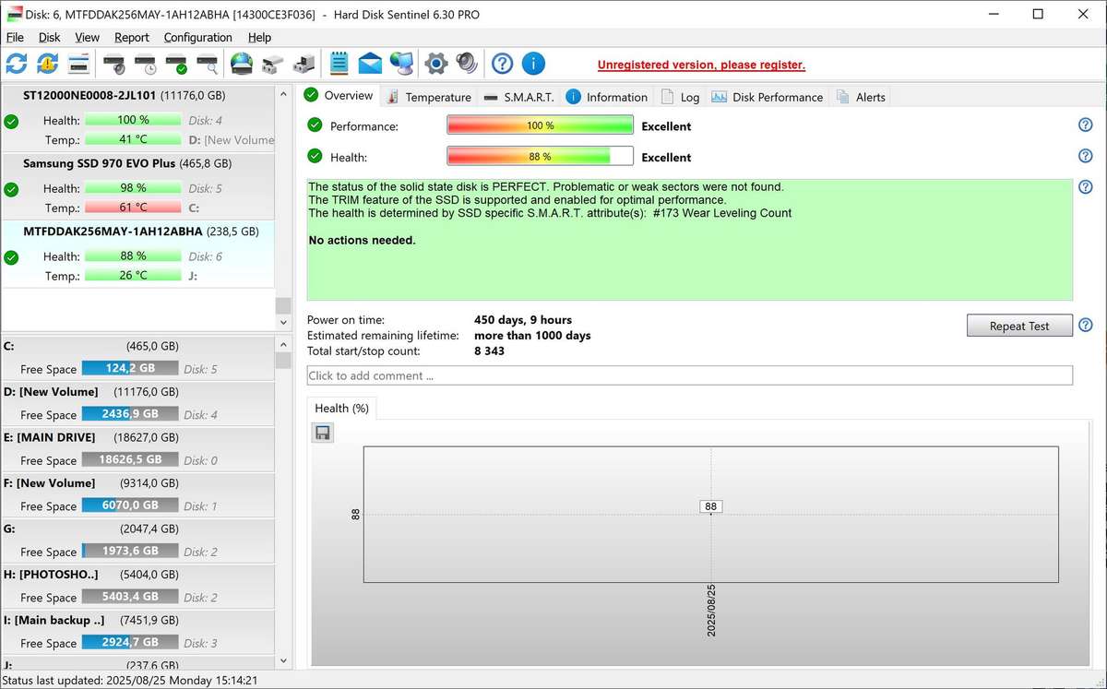This screenshot has height=689, width=1107.
Task: Open the Unregistered version register link
Action: 701,65
